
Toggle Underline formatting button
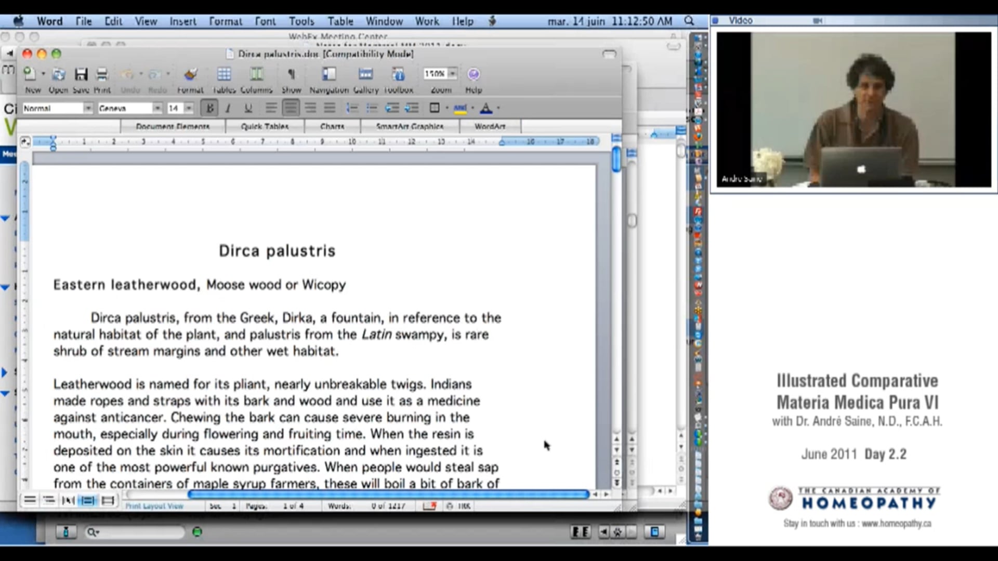(248, 108)
